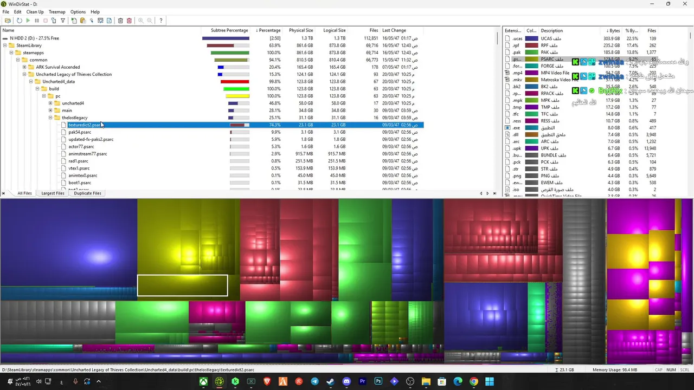Expand the ARK Survival Ascended folder
Viewport: 694px width, 390px height.
pos(24,67)
